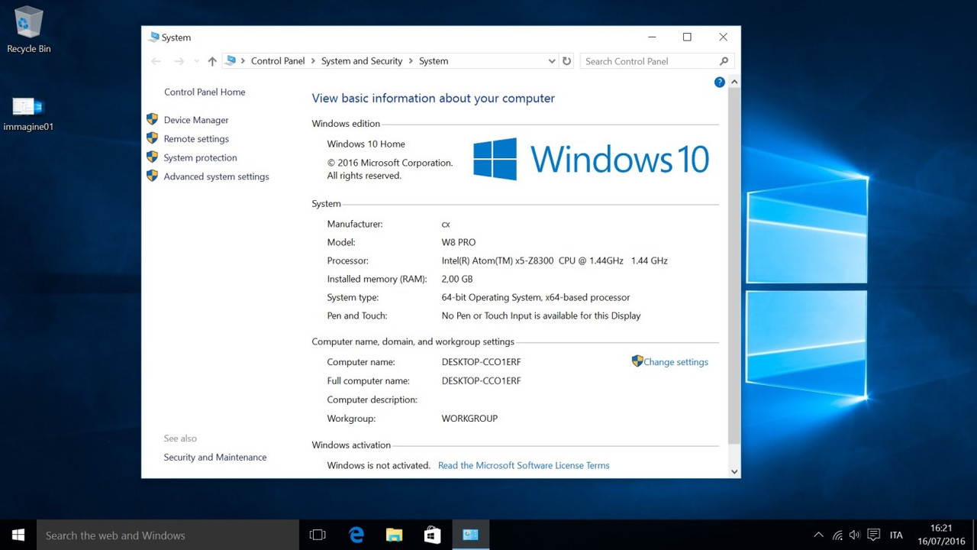Open the address bar history dropdown
The width and height of the screenshot is (977, 550).
(552, 61)
